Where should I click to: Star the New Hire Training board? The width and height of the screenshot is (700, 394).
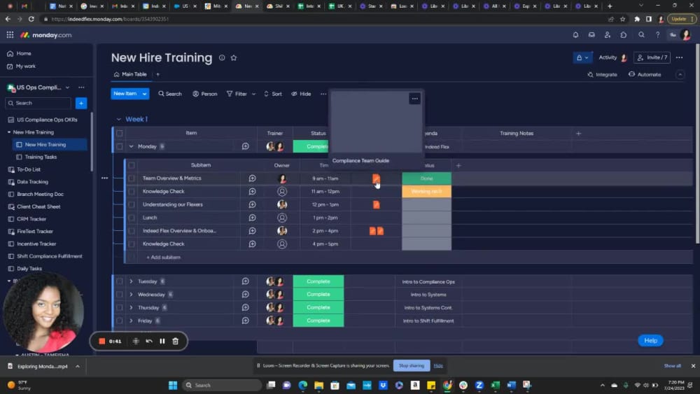[x=234, y=57]
